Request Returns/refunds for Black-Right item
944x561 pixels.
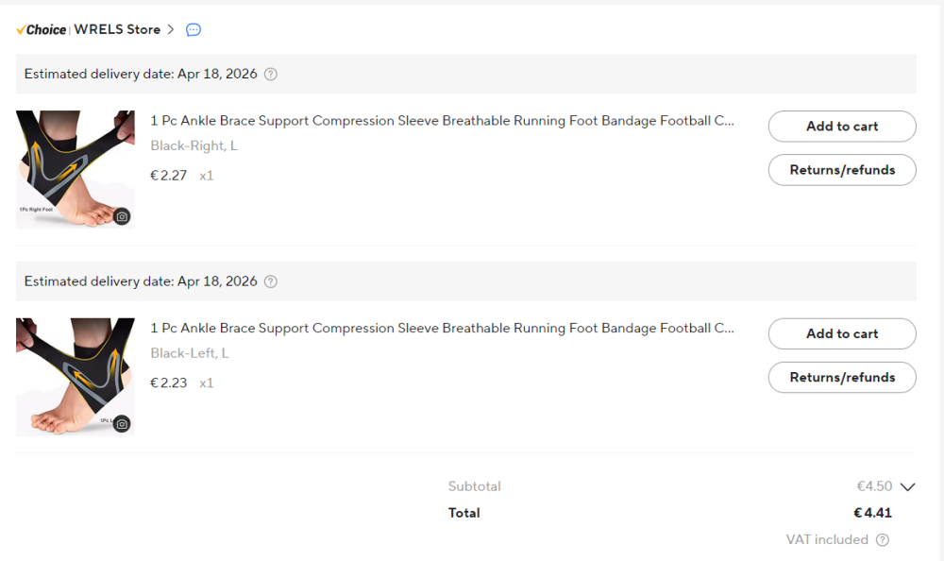click(x=842, y=170)
